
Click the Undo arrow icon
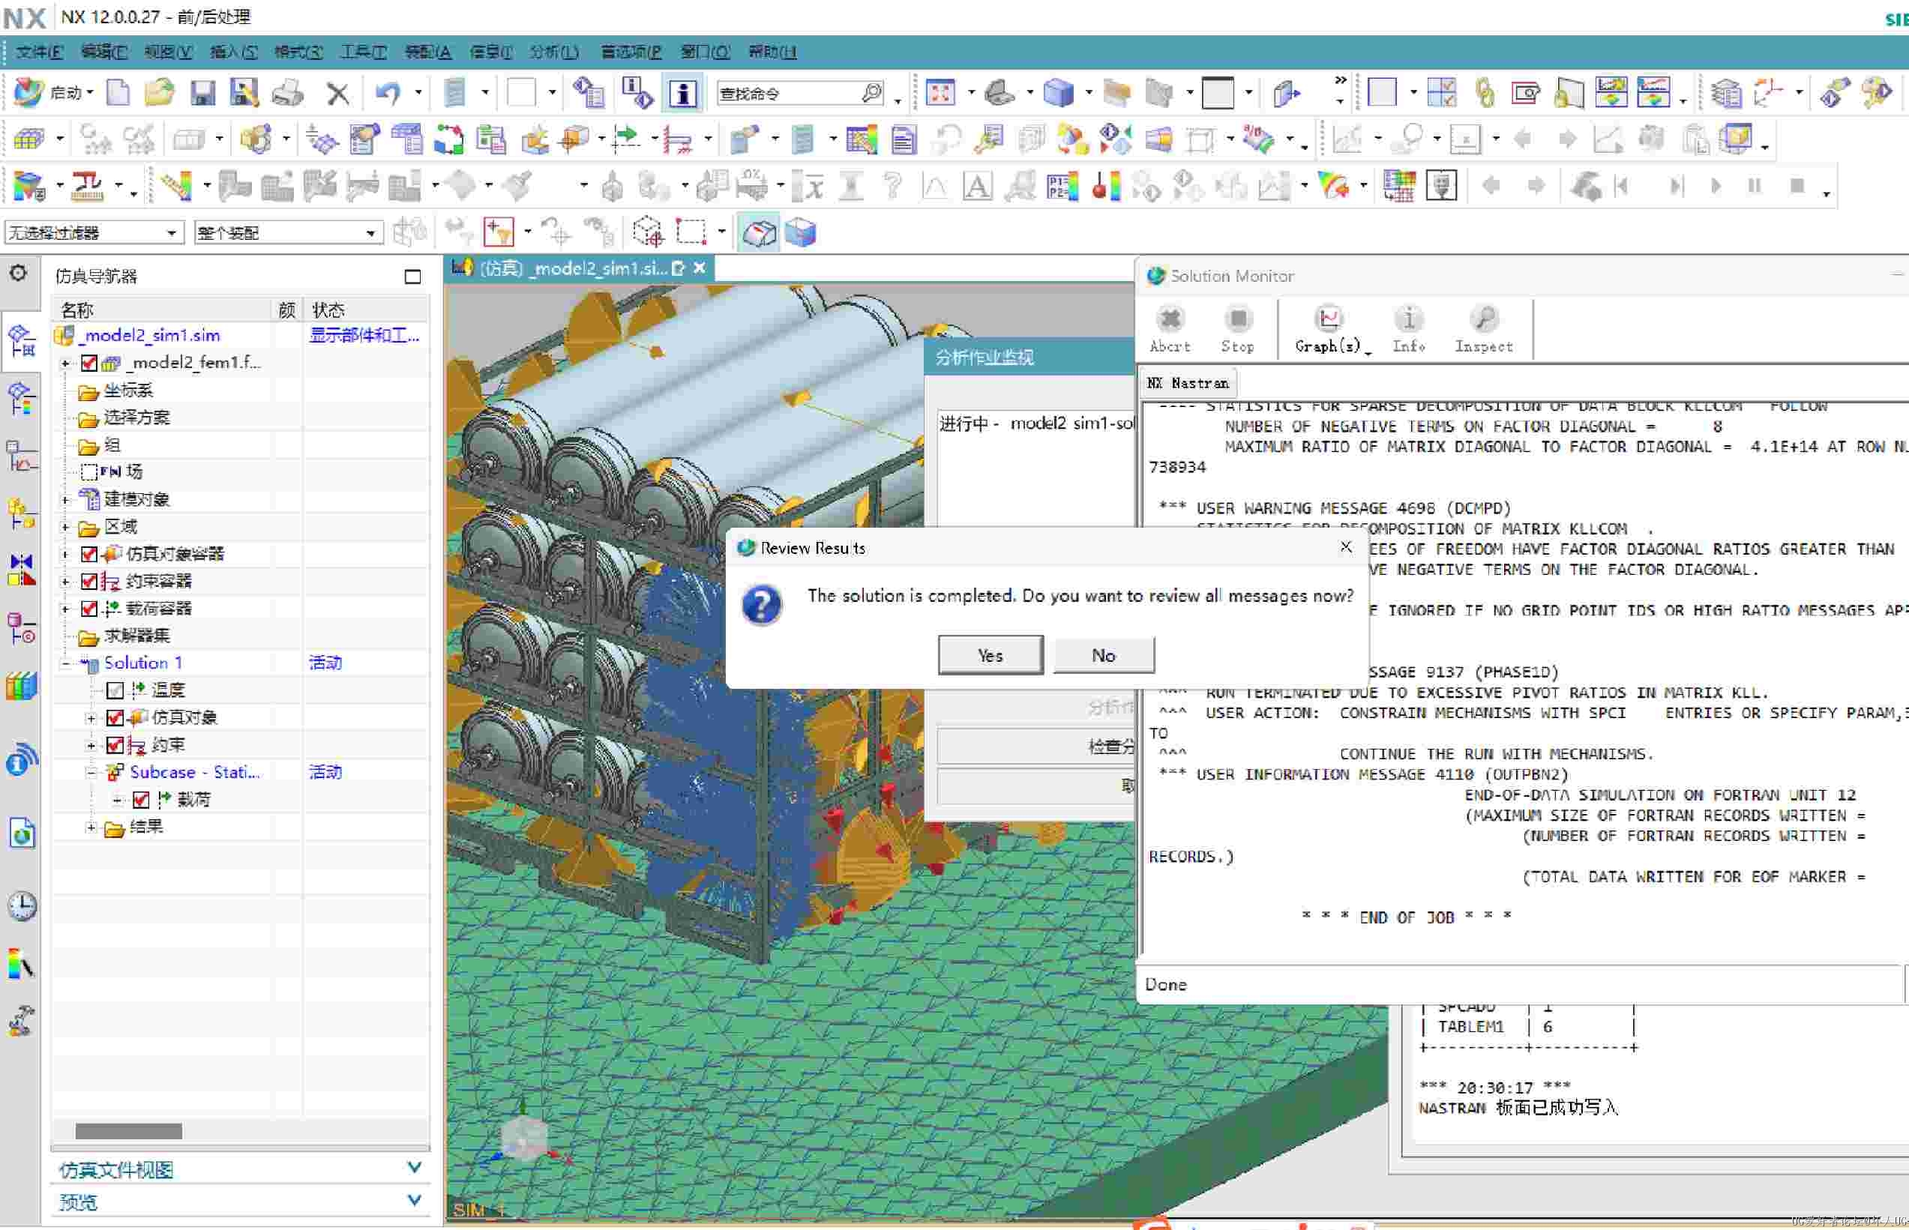click(x=389, y=93)
